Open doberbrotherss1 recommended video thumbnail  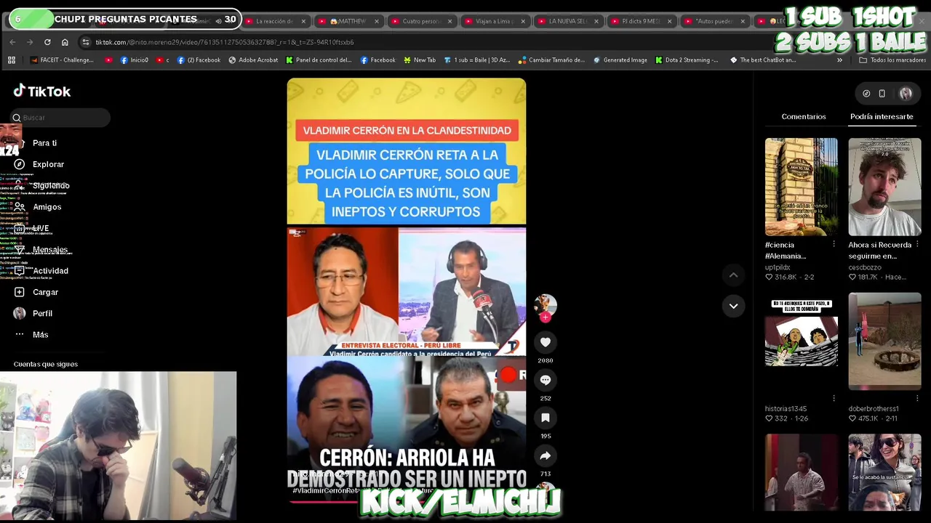pos(884,341)
